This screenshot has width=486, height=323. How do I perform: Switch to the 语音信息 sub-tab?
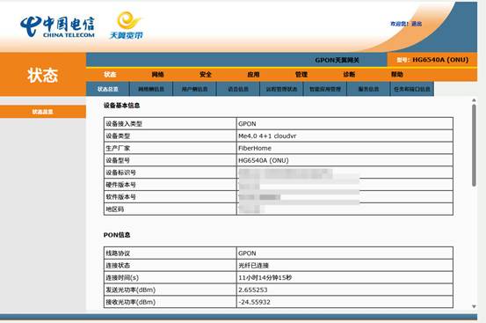pyautogui.click(x=238, y=89)
